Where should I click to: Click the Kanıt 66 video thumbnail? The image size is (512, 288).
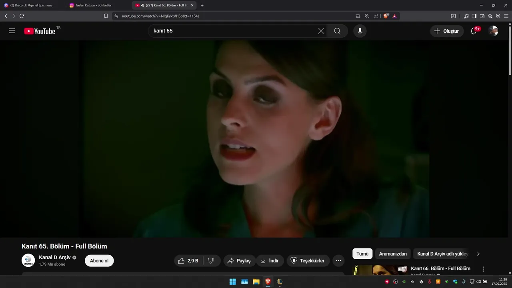380,270
